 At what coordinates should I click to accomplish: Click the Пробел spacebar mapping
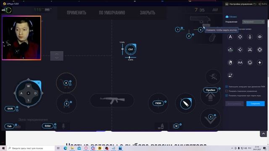click(x=211, y=90)
